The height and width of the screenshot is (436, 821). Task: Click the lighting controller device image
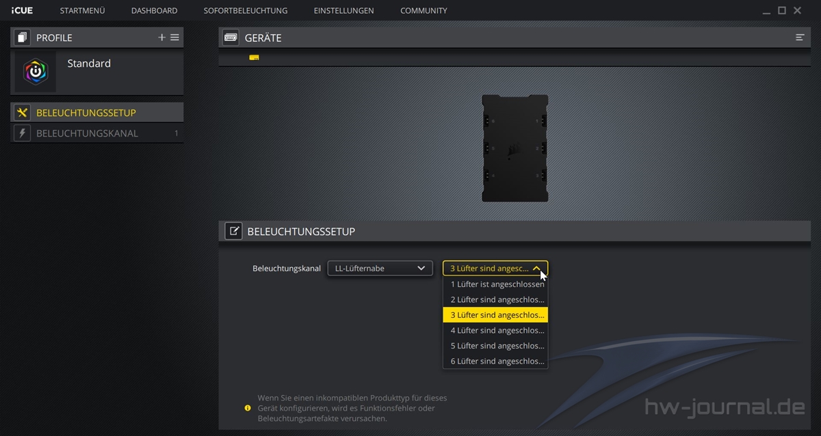[515, 148]
